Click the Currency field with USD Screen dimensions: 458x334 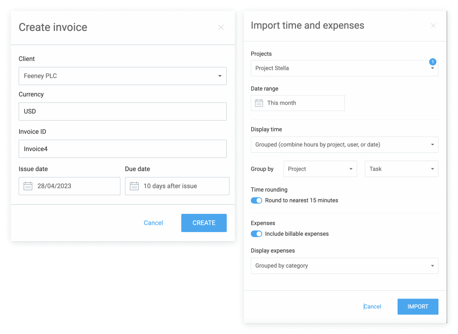123,111
